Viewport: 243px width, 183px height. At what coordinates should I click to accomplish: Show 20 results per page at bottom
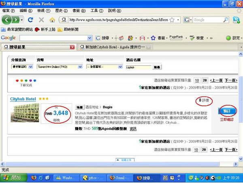coord(204,150)
